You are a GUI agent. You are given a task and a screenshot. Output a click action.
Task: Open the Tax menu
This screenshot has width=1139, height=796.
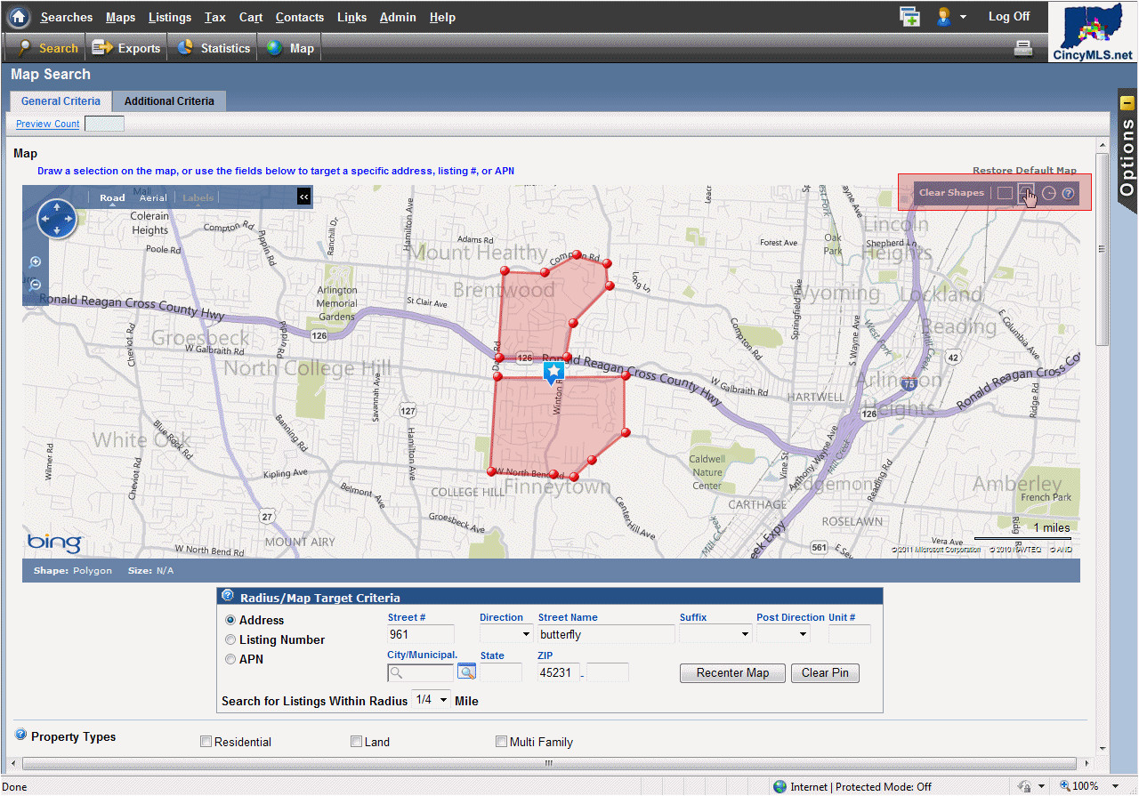(x=214, y=17)
